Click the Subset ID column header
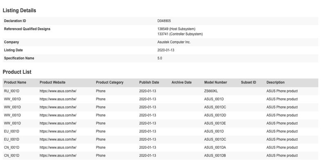Image resolution: width=327 pixels, height=163 pixels. pos(249,82)
